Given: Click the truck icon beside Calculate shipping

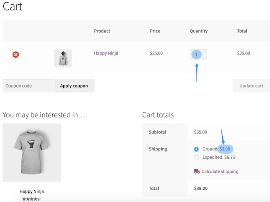Looking at the screenshot, I should coord(197,171).
